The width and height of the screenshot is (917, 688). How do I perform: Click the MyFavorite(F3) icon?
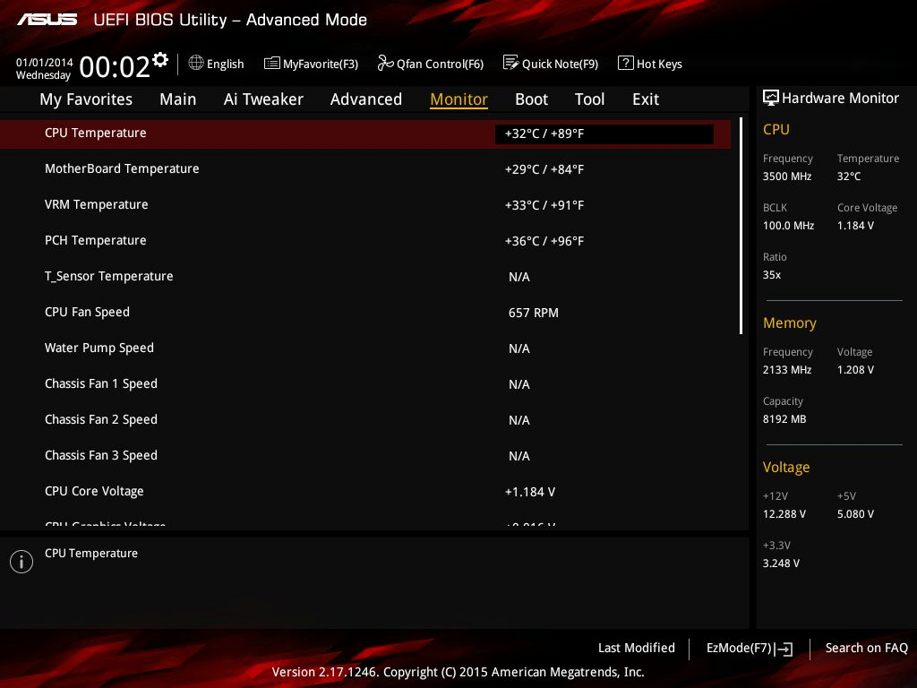point(272,63)
